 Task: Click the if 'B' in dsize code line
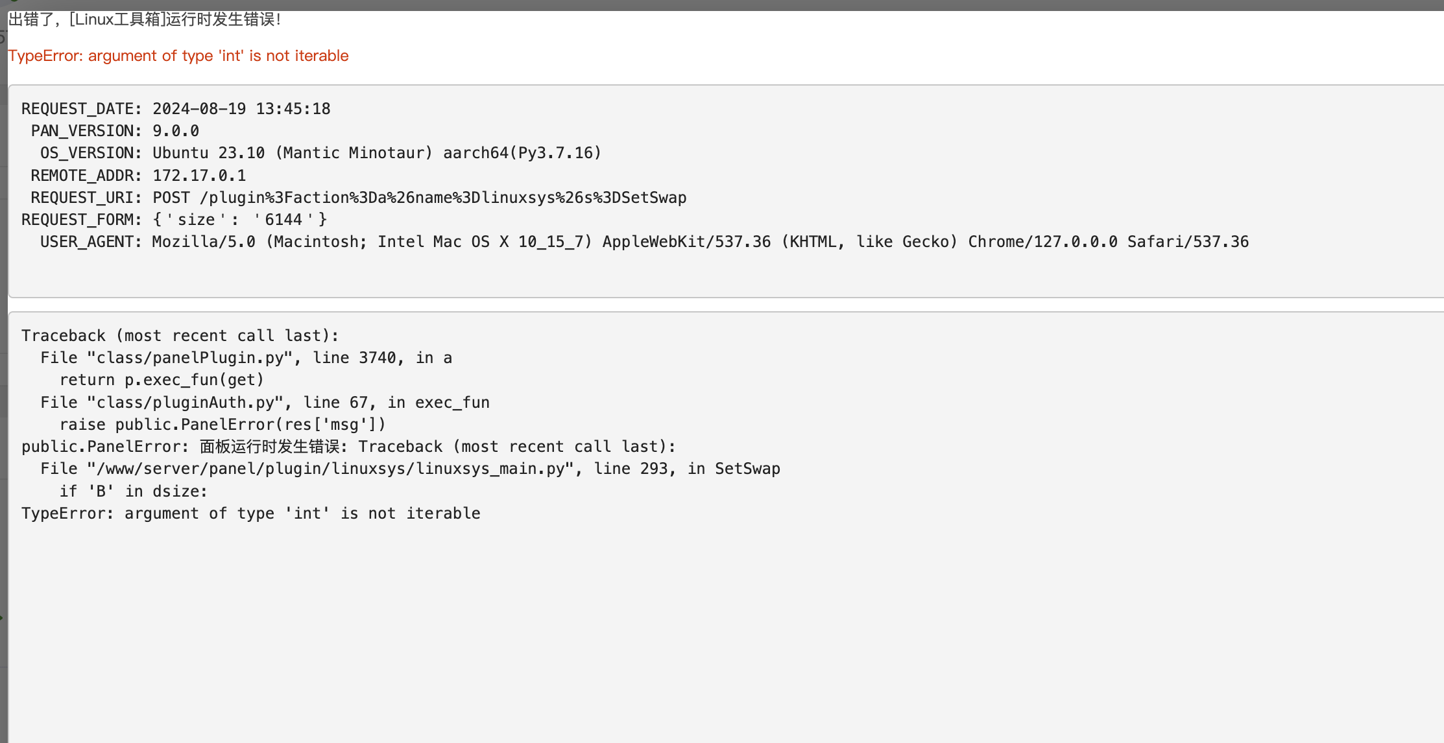[134, 491]
